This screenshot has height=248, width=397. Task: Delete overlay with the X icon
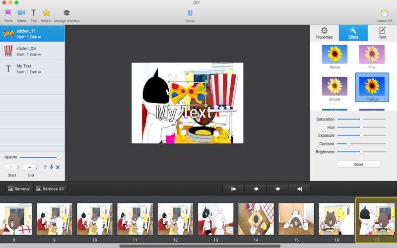[58, 167]
